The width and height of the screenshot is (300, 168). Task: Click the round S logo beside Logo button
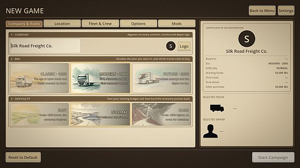tap(171, 46)
